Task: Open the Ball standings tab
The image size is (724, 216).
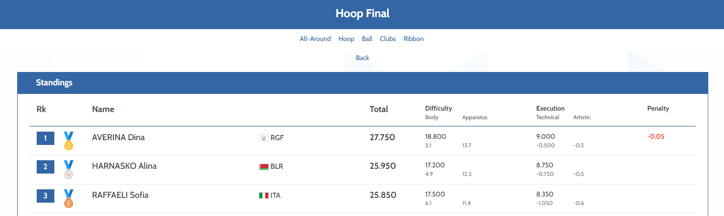Action: tap(367, 39)
